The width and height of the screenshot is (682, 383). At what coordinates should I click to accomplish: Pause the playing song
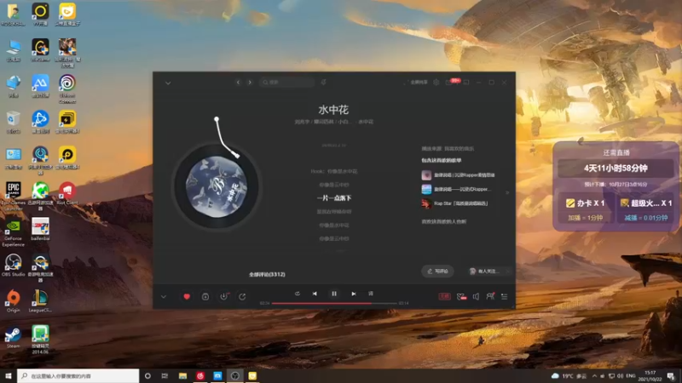[334, 294]
